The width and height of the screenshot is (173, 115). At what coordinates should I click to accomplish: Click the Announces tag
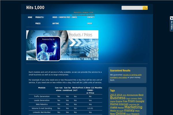click(132, 95)
